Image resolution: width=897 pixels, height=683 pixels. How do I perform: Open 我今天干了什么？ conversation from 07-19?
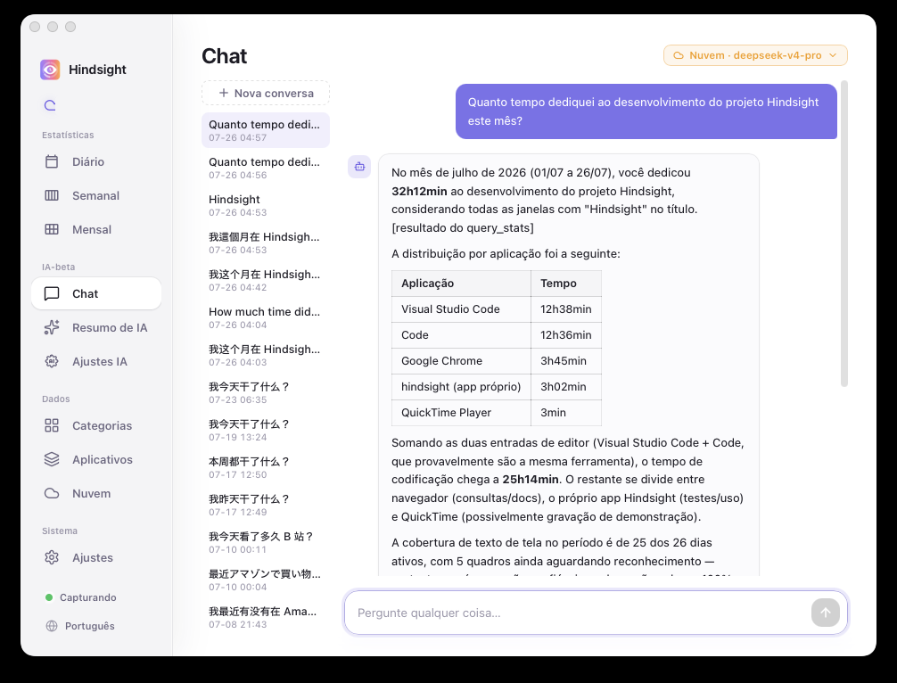[x=266, y=430]
